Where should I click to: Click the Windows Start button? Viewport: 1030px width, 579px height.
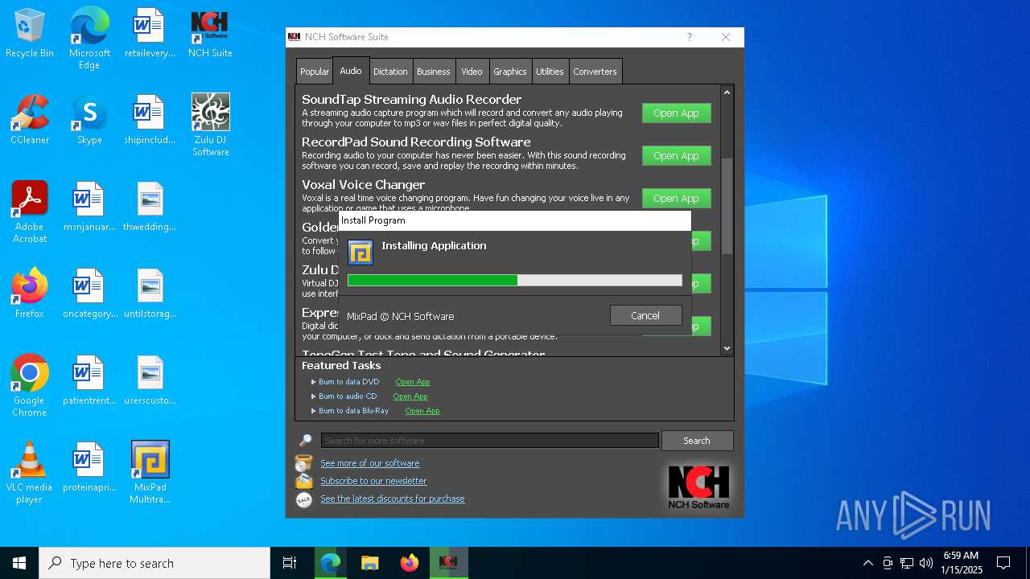coord(19,563)
